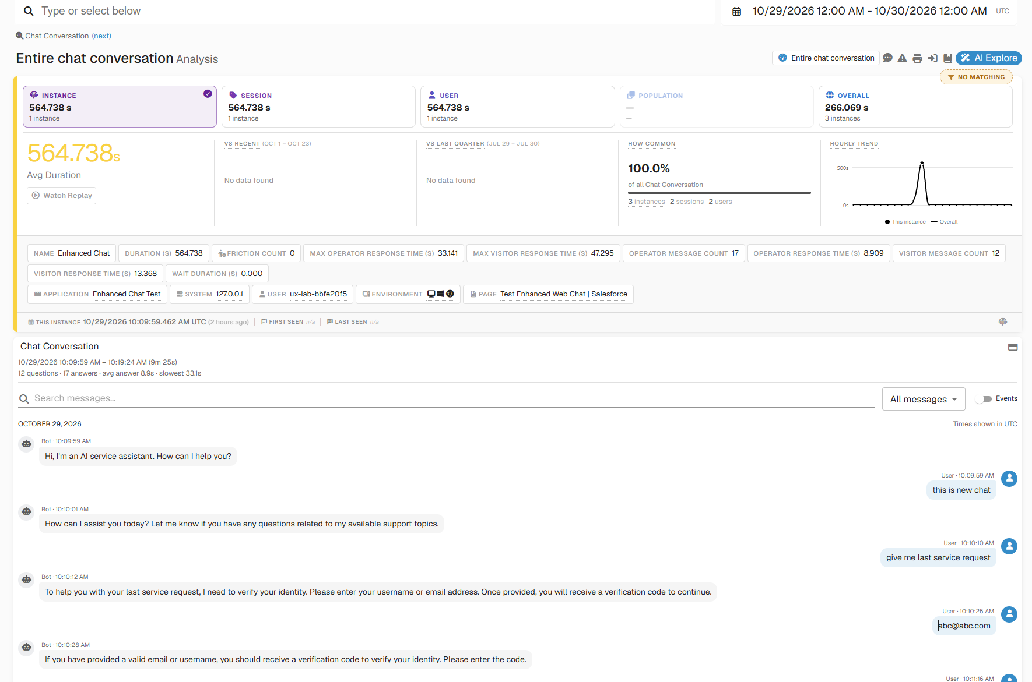This screenshot has height=682, width=1032.
Task: Click bot avatar at 10:10:12 AM
Action: pyautogui.click(x=26, y=580)
